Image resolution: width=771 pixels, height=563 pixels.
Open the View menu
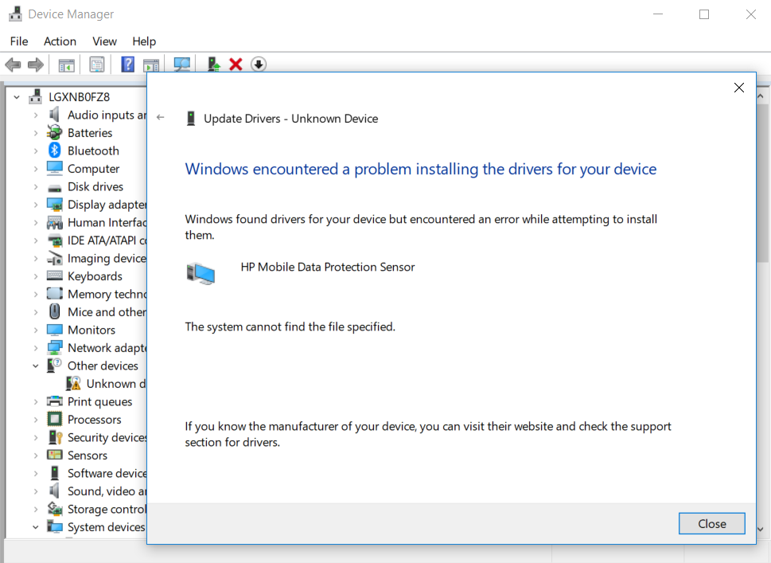105,41
